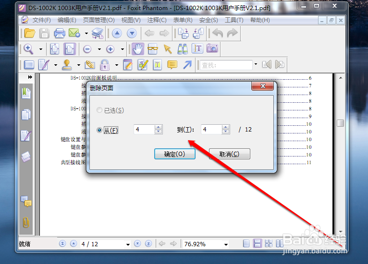Click the 取消(C) button
This screenshot has width=368, height=264.
click(229, 154)
